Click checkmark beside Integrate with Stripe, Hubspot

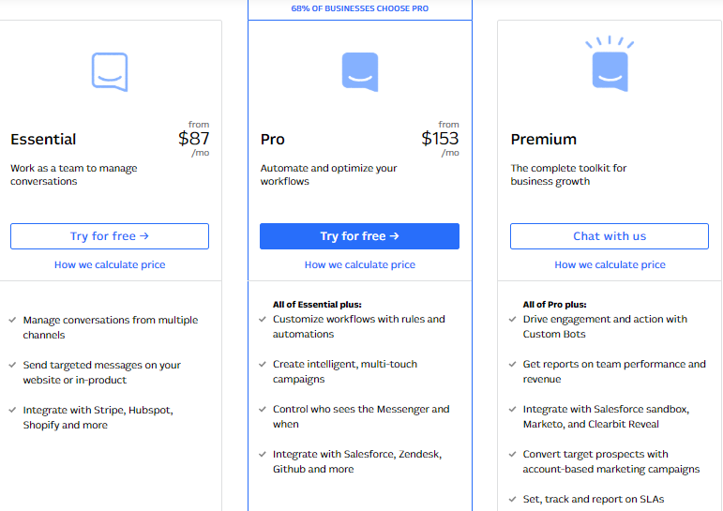(x=12, y=410)
